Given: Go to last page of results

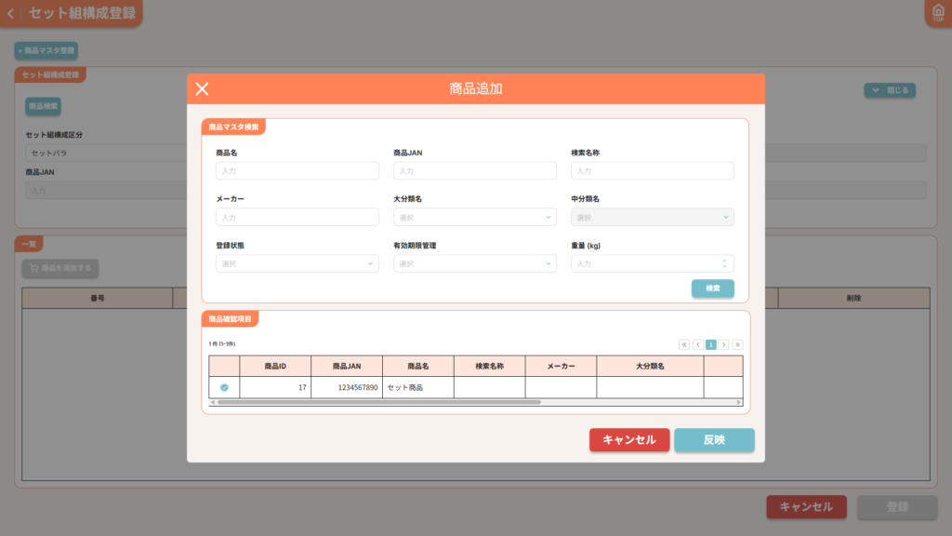Looking at the screenshot, I should pos(737,344).
